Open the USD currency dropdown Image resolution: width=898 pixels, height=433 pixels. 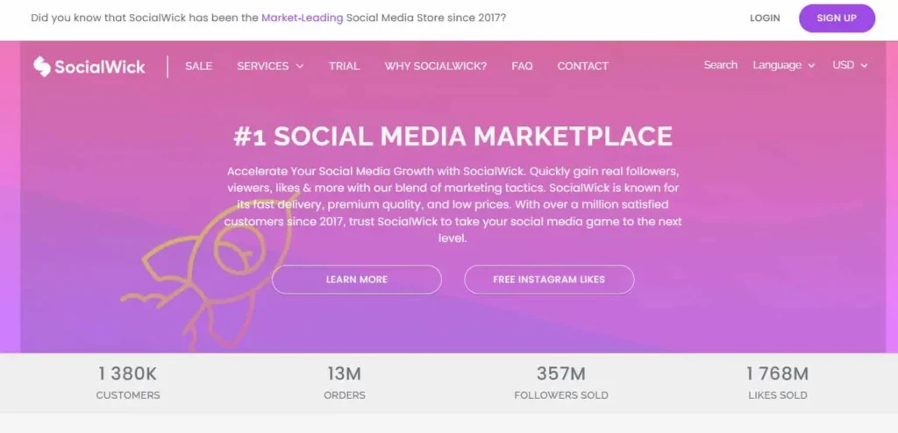click(849, 65)
